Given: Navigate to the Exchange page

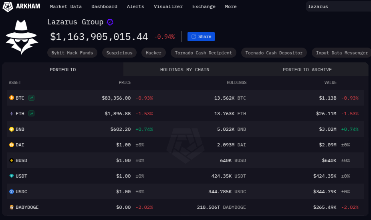Looking at the screenshot, I should (204, 6).
